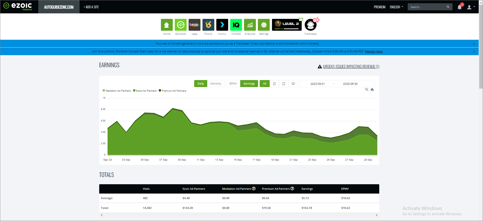Switch chart to Monthly view
483x221 pixels.
coord(216,84)
